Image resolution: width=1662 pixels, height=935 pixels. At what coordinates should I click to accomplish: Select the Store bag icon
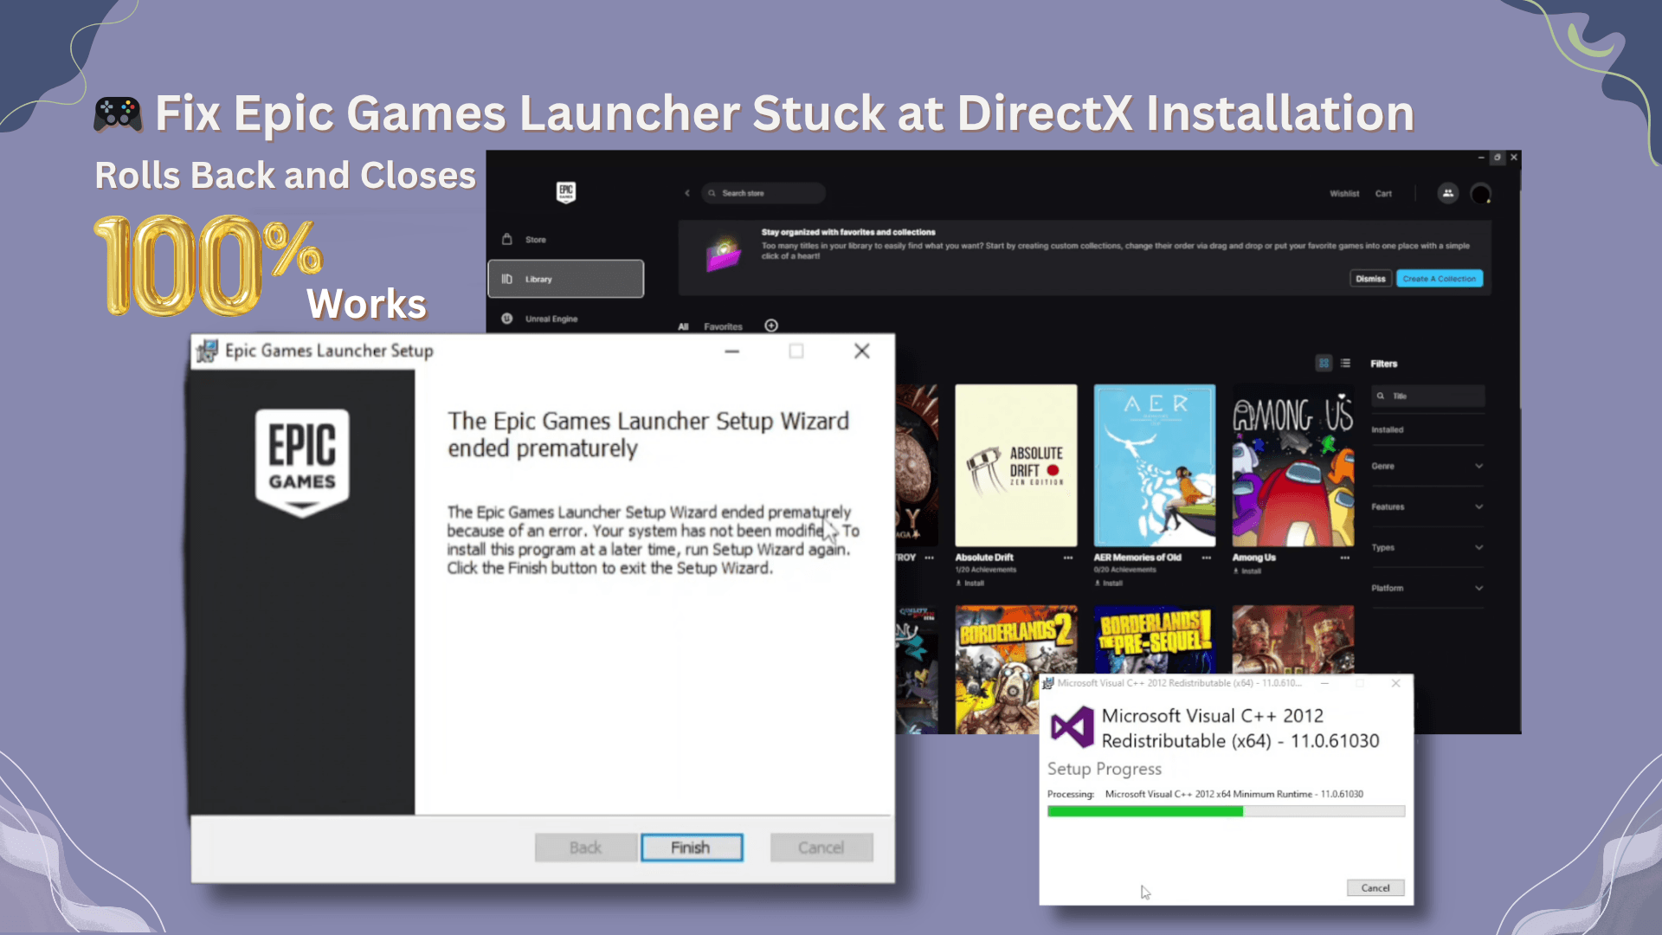click(x=506, y=239)
